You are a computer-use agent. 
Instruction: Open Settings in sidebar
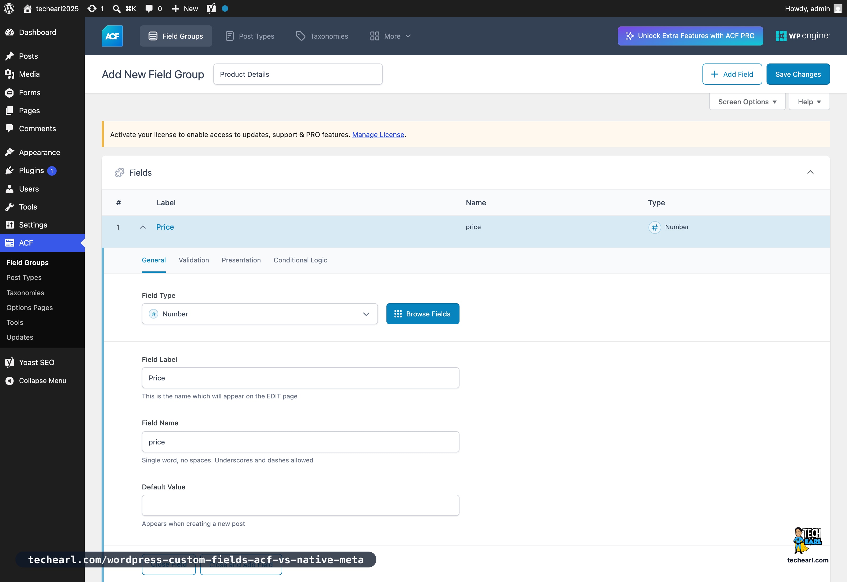(x=42, y=225)
